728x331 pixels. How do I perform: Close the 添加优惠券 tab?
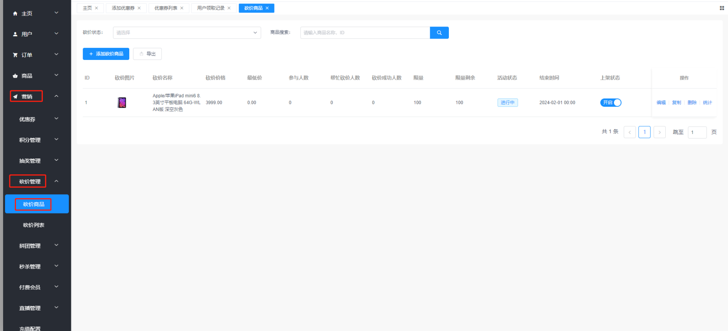coord(139,8)
